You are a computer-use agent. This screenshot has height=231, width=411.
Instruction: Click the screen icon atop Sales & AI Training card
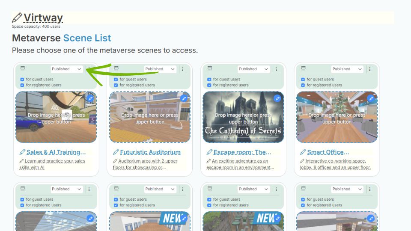pos(23,68)
